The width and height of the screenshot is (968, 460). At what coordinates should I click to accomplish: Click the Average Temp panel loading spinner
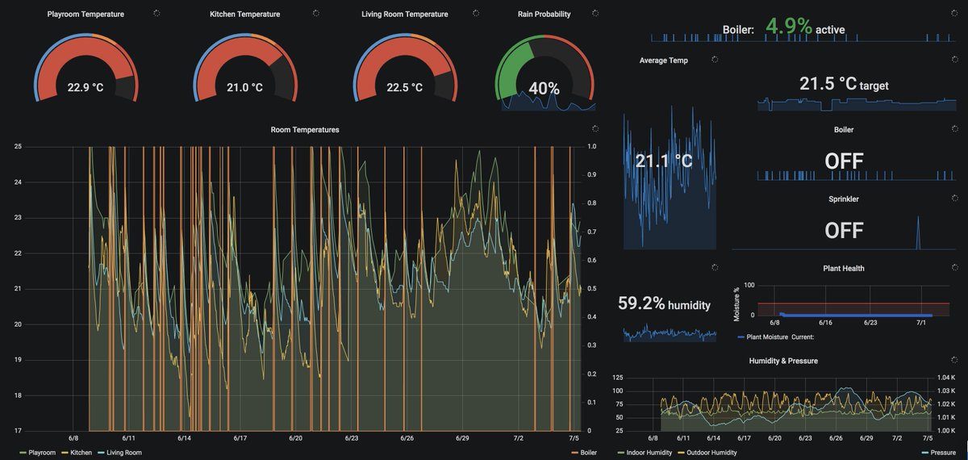[714, 60]
